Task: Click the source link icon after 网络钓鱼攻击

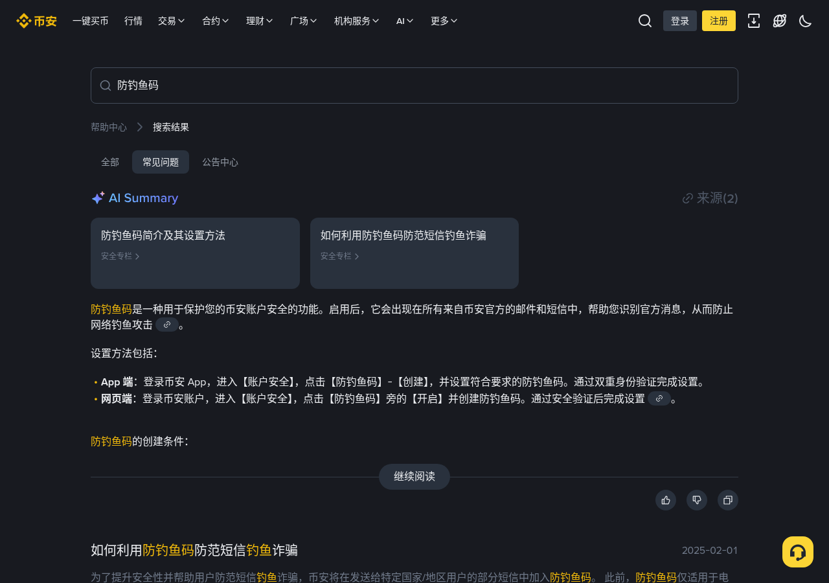Action: [167, 325]
